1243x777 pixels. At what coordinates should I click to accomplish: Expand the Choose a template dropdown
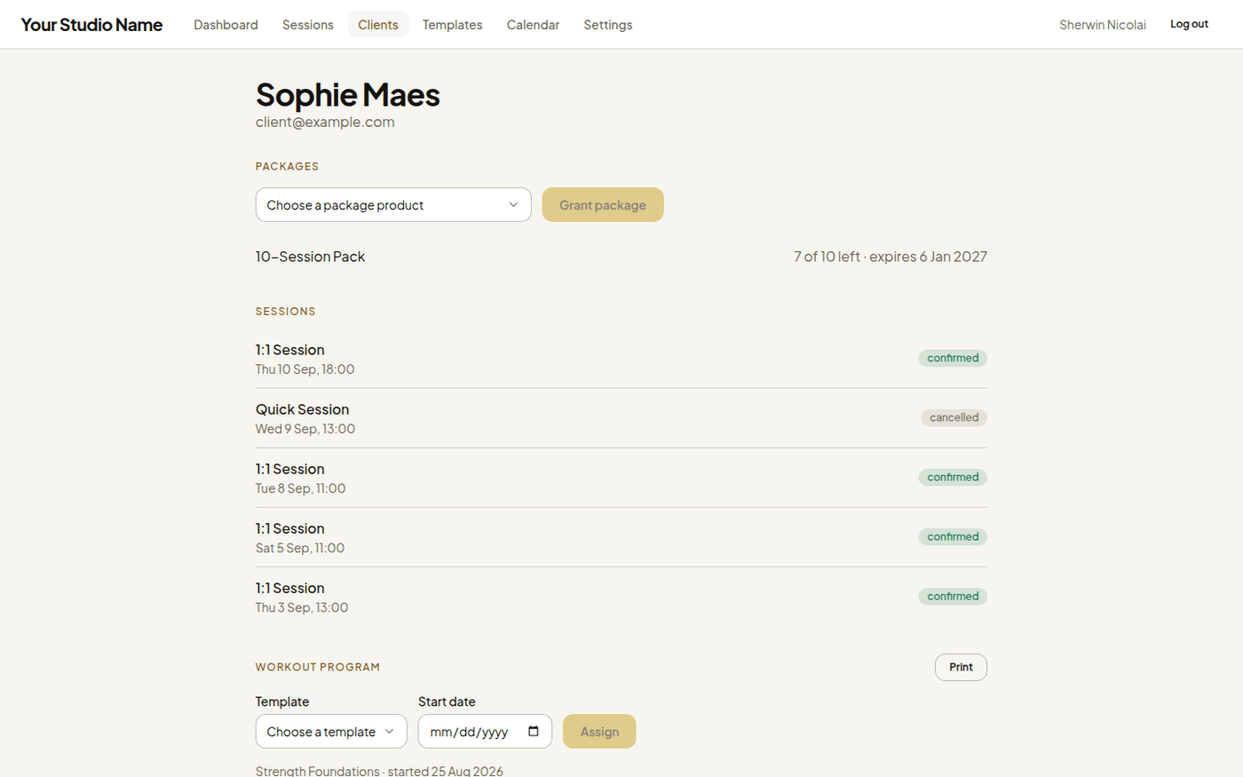(x=331, y=732)
